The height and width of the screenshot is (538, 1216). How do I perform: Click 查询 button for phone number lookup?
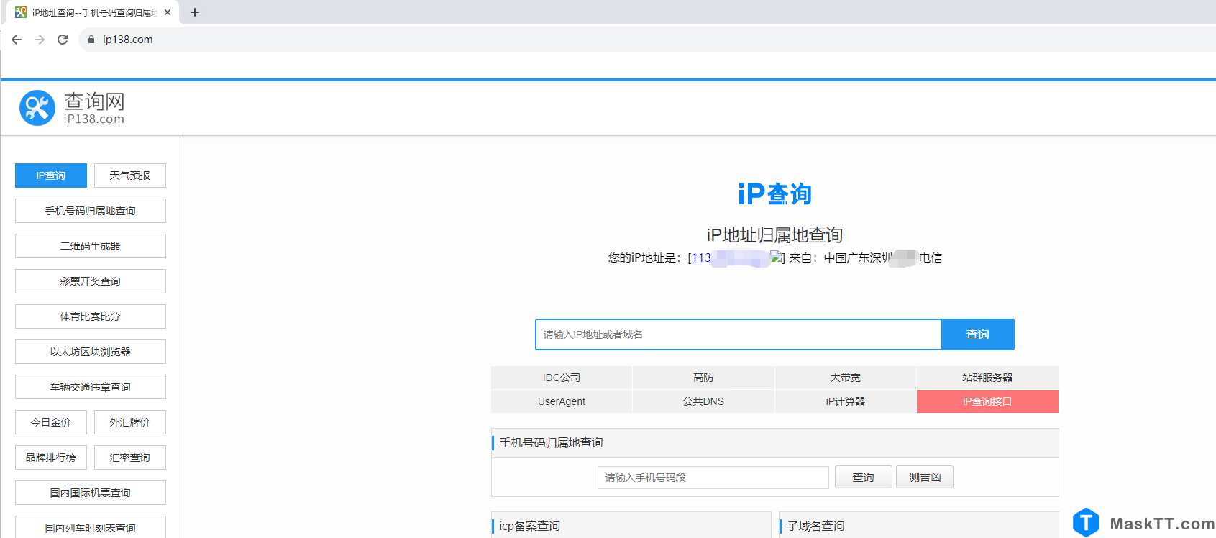pyautogui.click(x=864, y=478)
